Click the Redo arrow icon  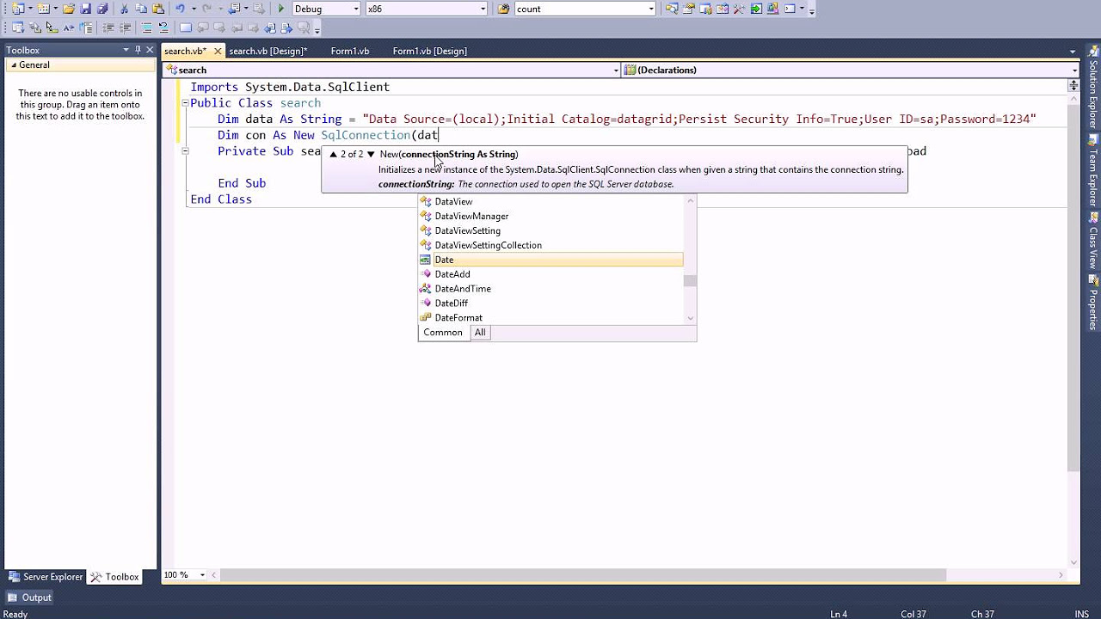206,9
